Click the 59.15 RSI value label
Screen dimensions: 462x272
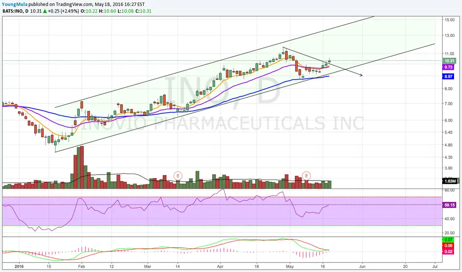pyautogui.click(x=449, y=205)
